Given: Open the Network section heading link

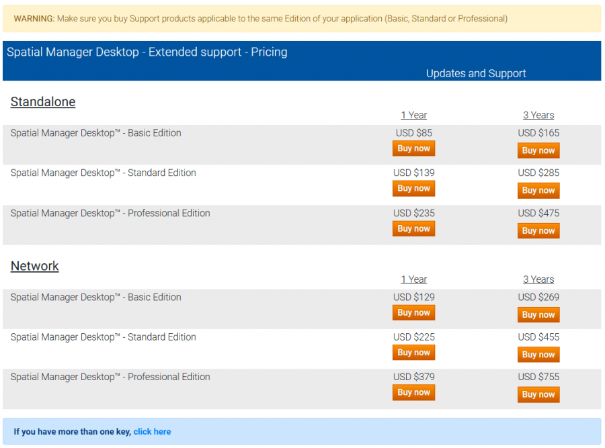Looking at the screenshot, I should (x=34, y=266).
